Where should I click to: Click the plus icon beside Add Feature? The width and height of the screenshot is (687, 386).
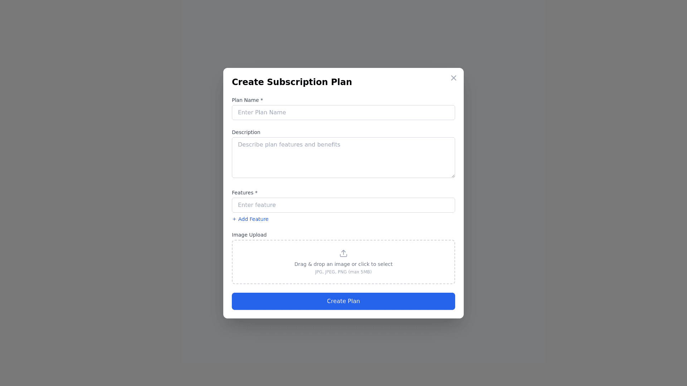[x=234, y=219]
